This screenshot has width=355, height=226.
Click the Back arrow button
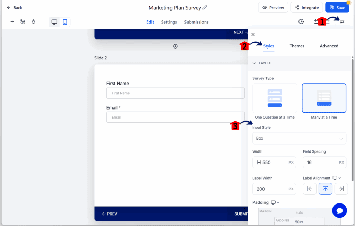point(15,8)
